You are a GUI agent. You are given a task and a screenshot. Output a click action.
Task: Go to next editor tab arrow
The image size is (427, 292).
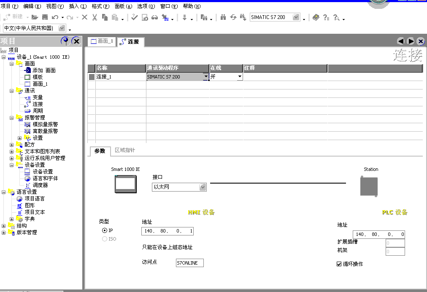[x=411, y=41]
